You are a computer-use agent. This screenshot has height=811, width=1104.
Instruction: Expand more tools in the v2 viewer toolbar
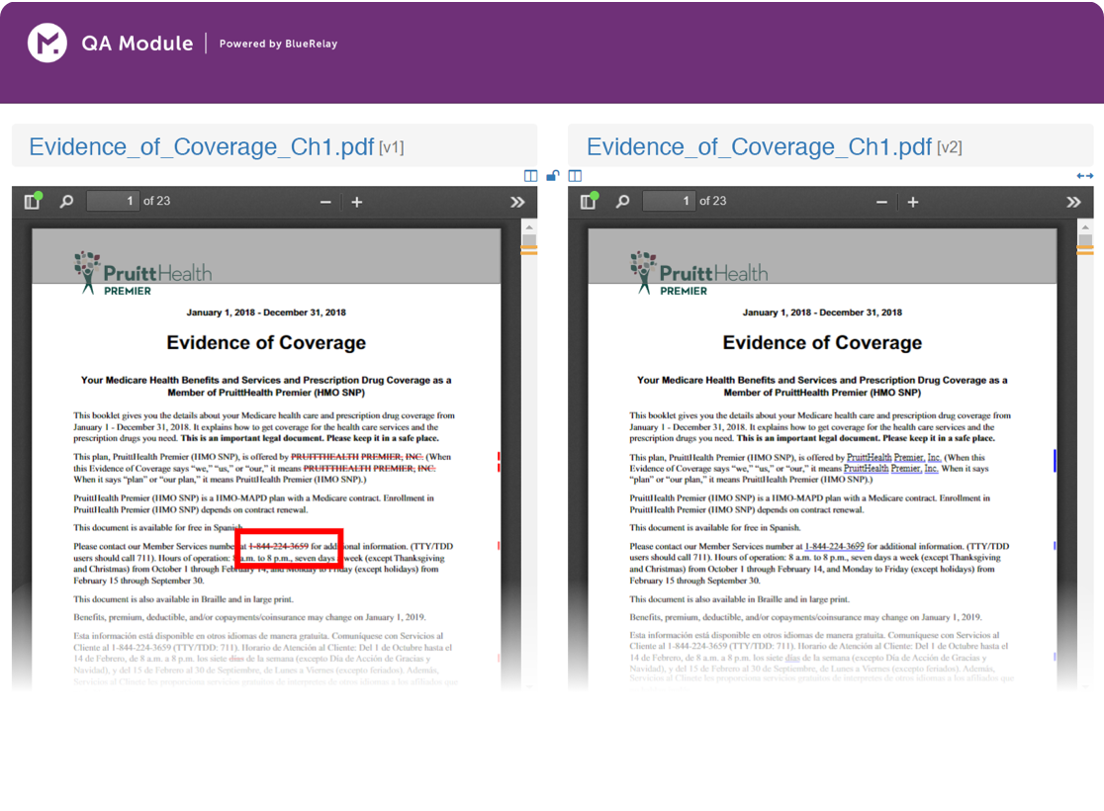(x=1073, y=202)
